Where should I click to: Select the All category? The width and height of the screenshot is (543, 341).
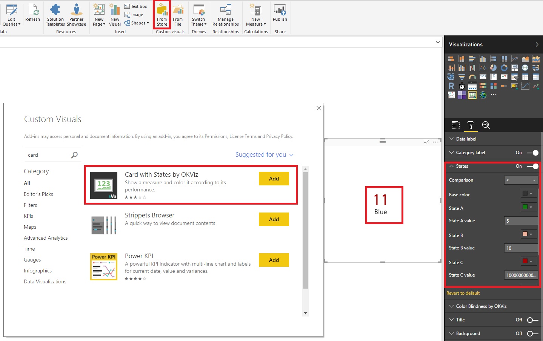pyautogui.click(x=27, y=183)
